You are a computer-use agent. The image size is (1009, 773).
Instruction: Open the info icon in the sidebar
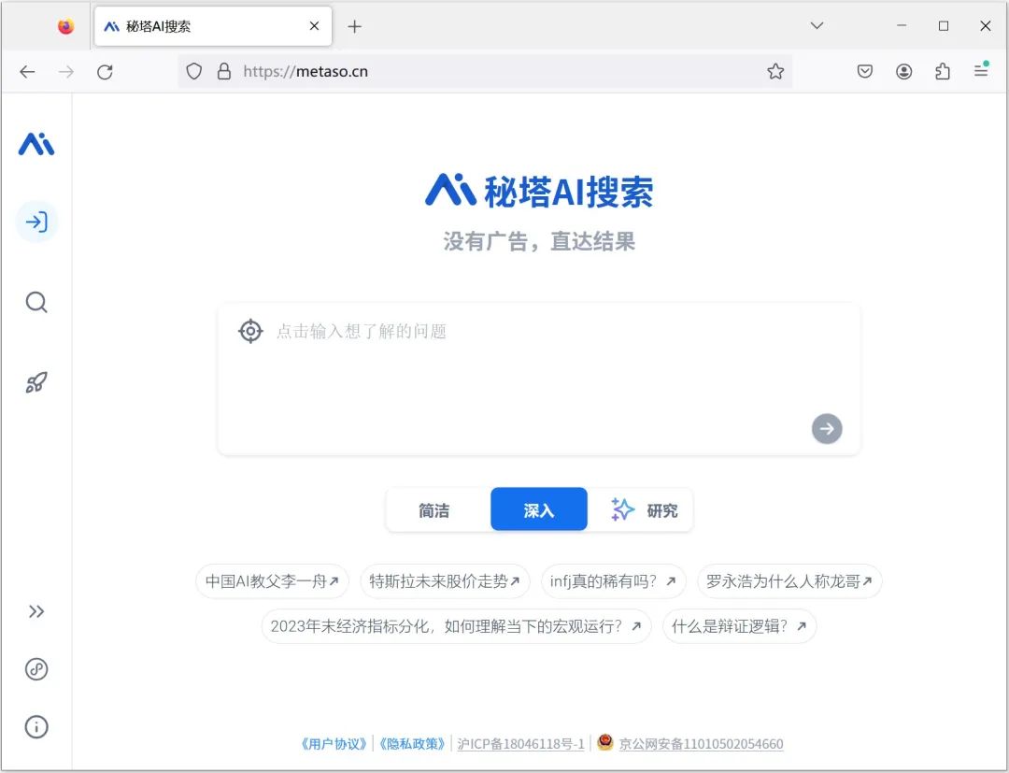coord(36,726)
